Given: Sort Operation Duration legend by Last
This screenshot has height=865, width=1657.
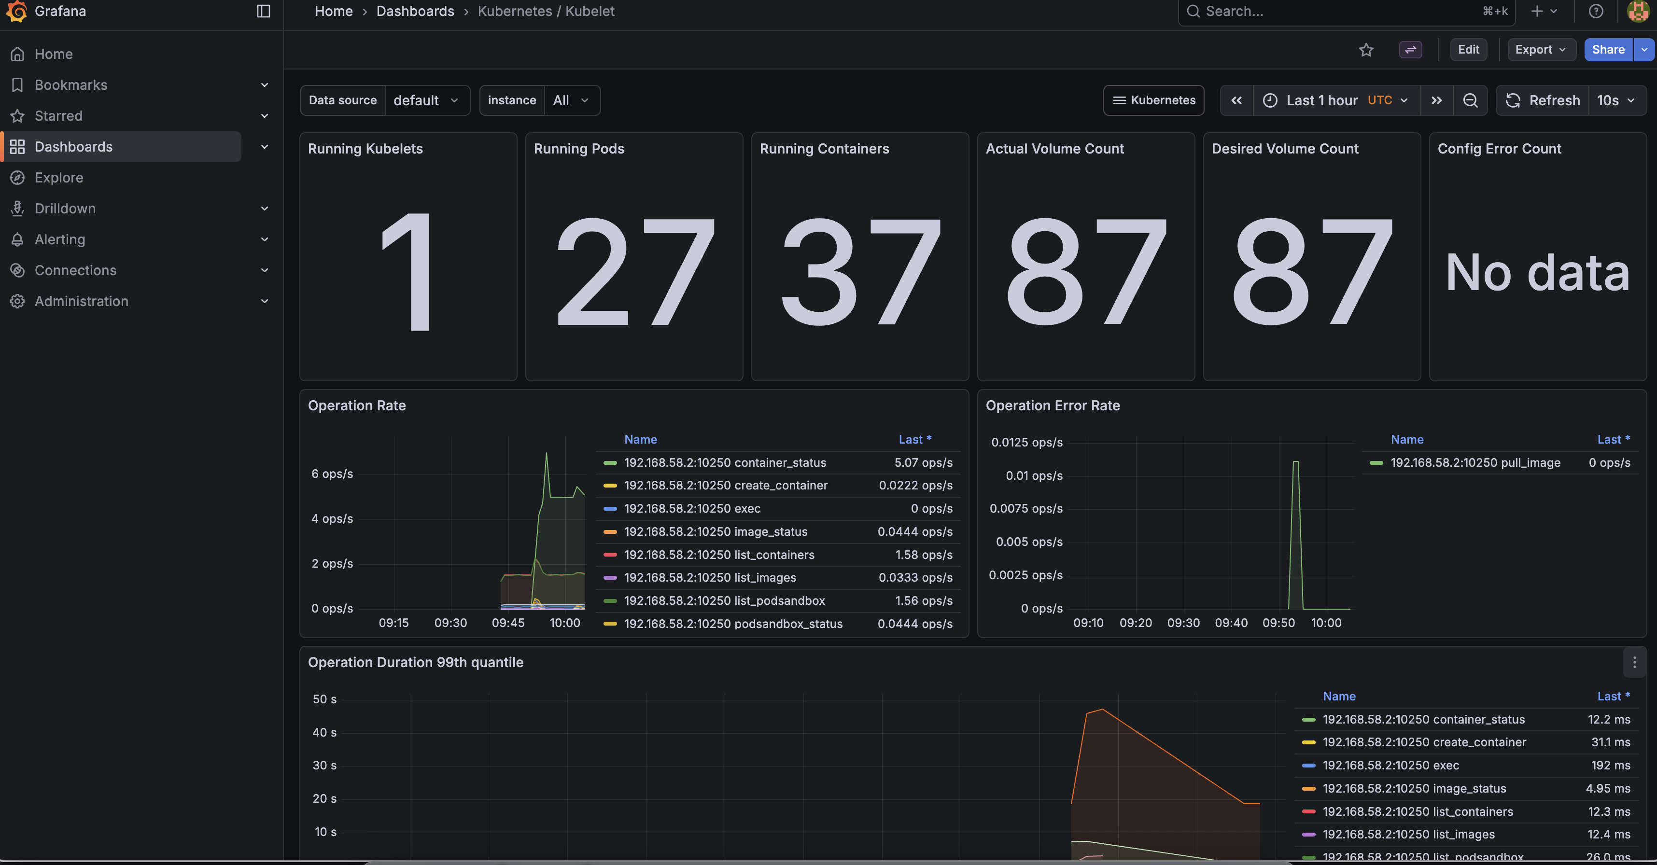Looking at the screenshot, I should pyautogui.click(x=1613, y=696).
